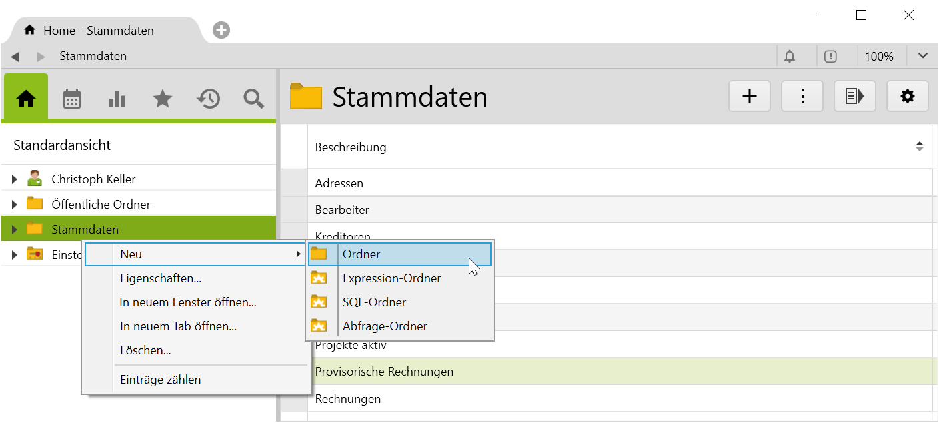The image size is (939, 423).
Task: Open the calendar view icon in sidebar
Action: [x=72, y=99]
